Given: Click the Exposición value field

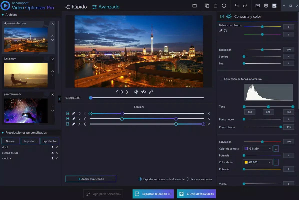Looking at the screenshot, I should click(x=288, y=49).
